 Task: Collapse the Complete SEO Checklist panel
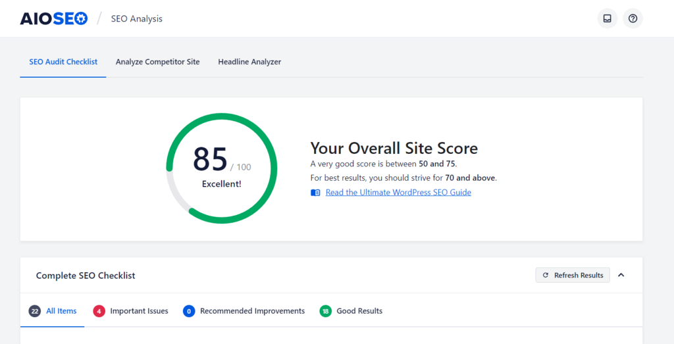click(621, 275)
